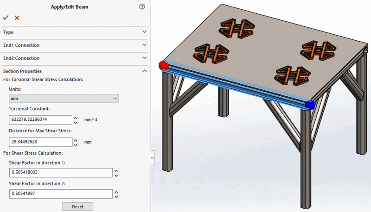Click the green checkmark to accept
The width and height of the screenshot is (371, 212).
coord(6,18)
